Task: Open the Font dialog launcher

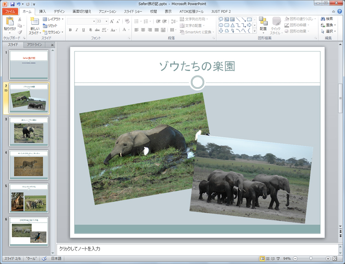Action: click(129, 38)
